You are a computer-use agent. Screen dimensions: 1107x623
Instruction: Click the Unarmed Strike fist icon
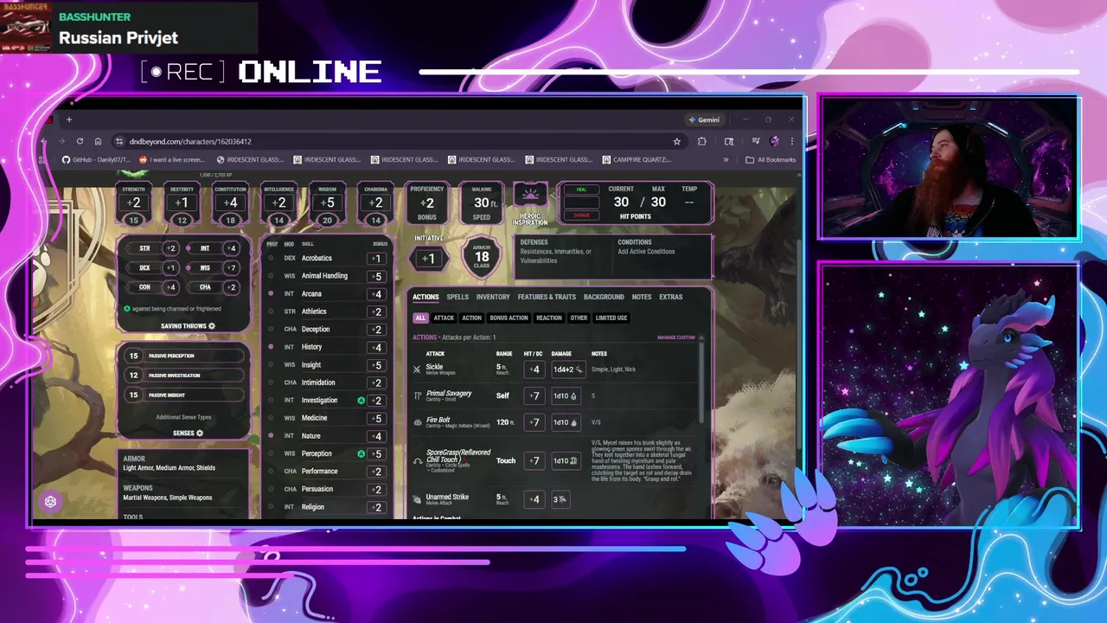(418, 499)
